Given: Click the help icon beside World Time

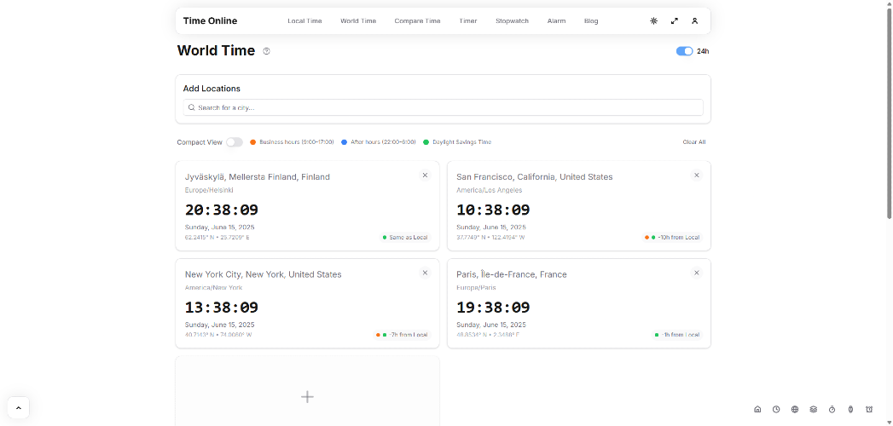Looking at the screenshot, I should (266, 51).
